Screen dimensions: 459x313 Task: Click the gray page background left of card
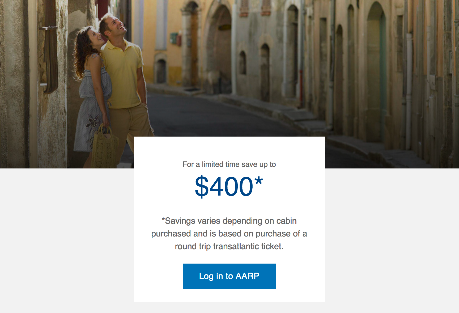click(67, 239)
